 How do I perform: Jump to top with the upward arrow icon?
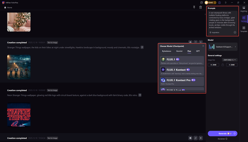click(x=194, y=7)
